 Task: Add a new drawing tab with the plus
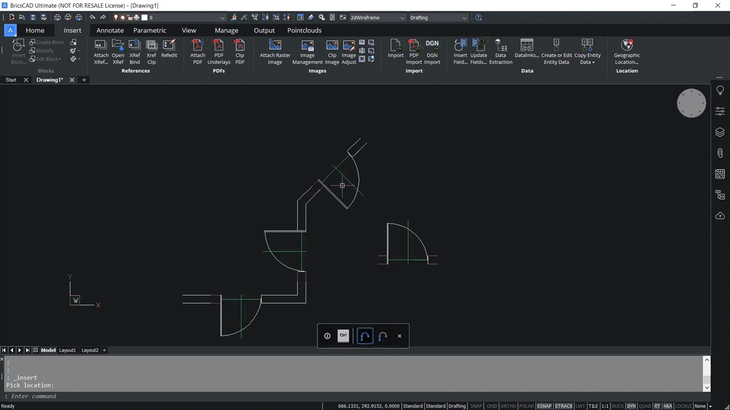point(84,80)
